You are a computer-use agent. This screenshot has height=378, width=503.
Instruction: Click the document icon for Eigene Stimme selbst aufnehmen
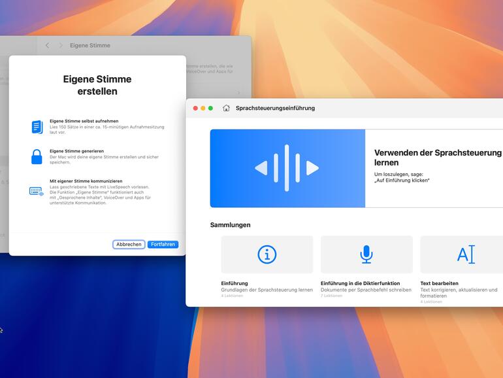tap(37, 127)
